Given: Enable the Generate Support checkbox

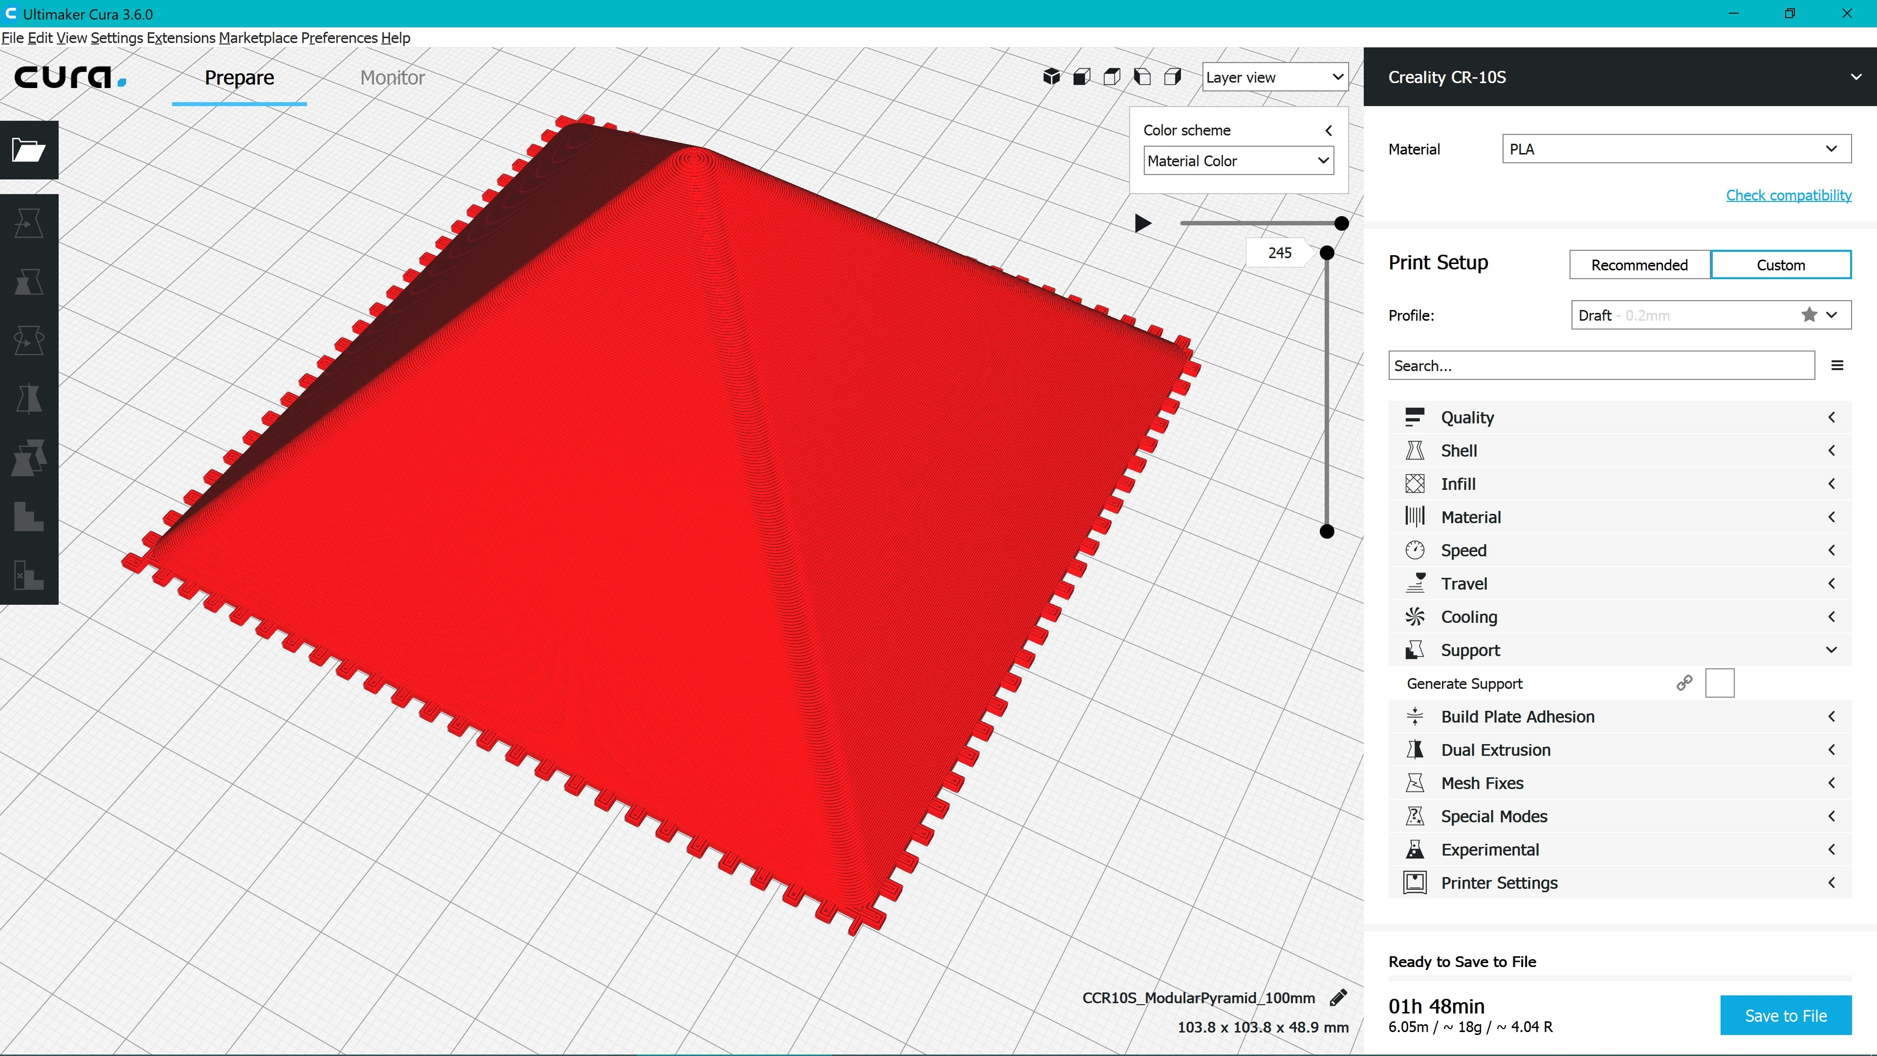Looking at the screenshot, I should tap(1720, 683).
